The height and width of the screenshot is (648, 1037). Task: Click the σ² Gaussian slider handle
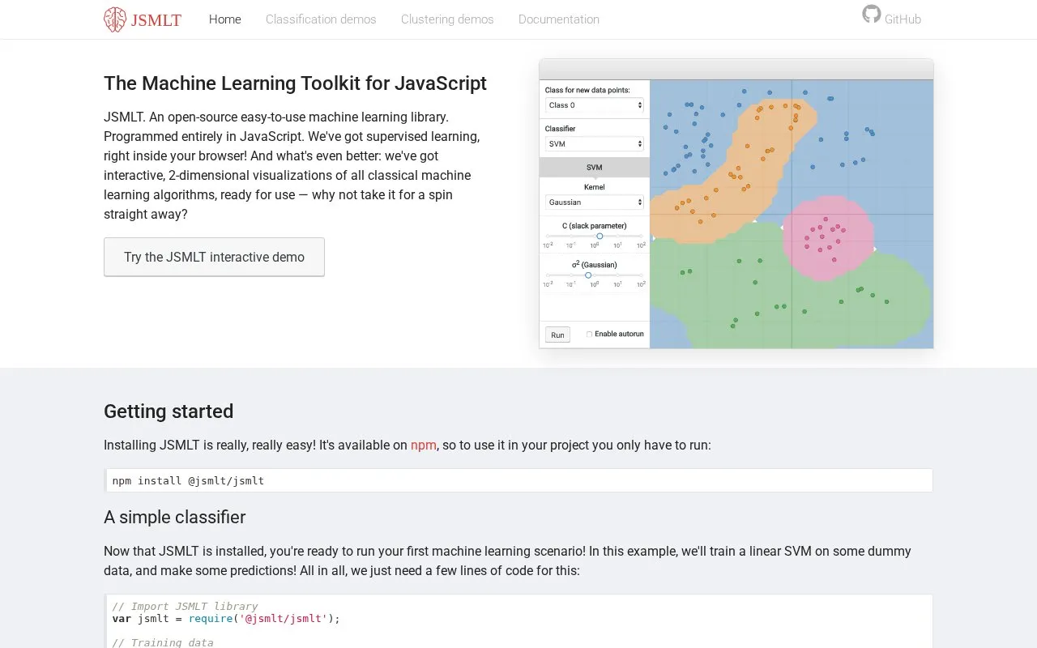coord(588,275)
